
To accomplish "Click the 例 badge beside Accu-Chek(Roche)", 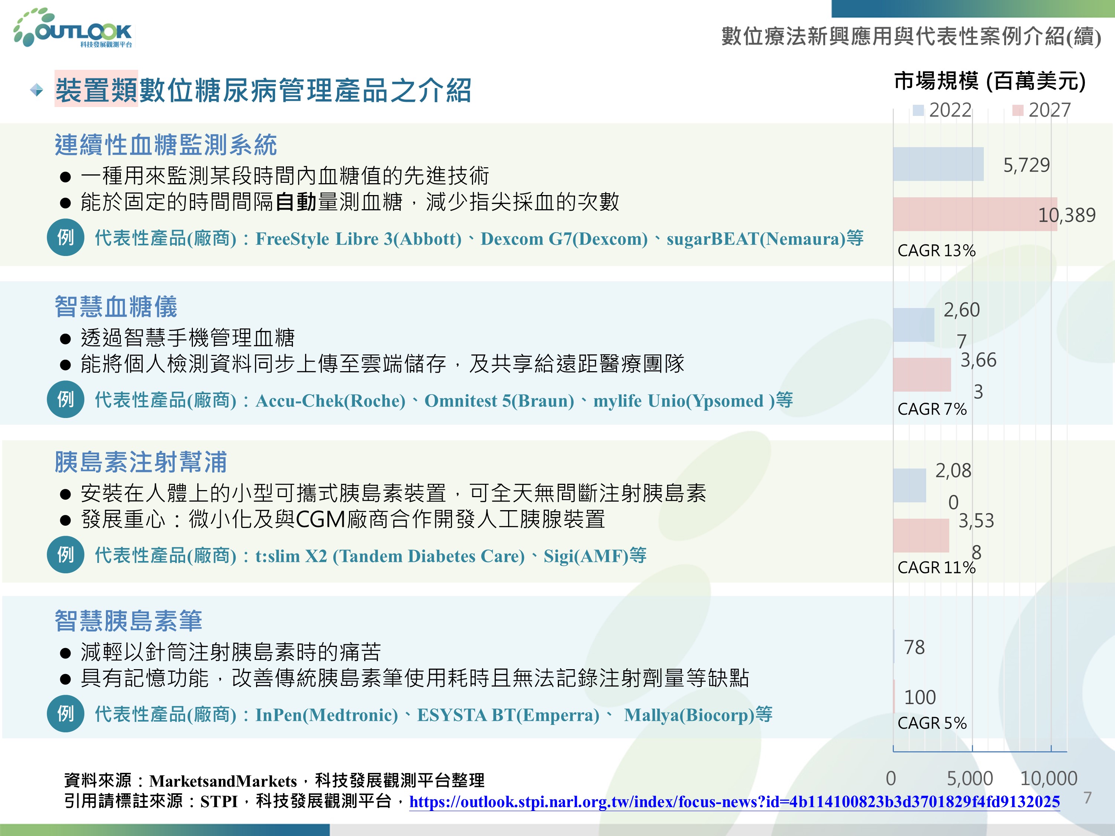I will tap(65, 399).
